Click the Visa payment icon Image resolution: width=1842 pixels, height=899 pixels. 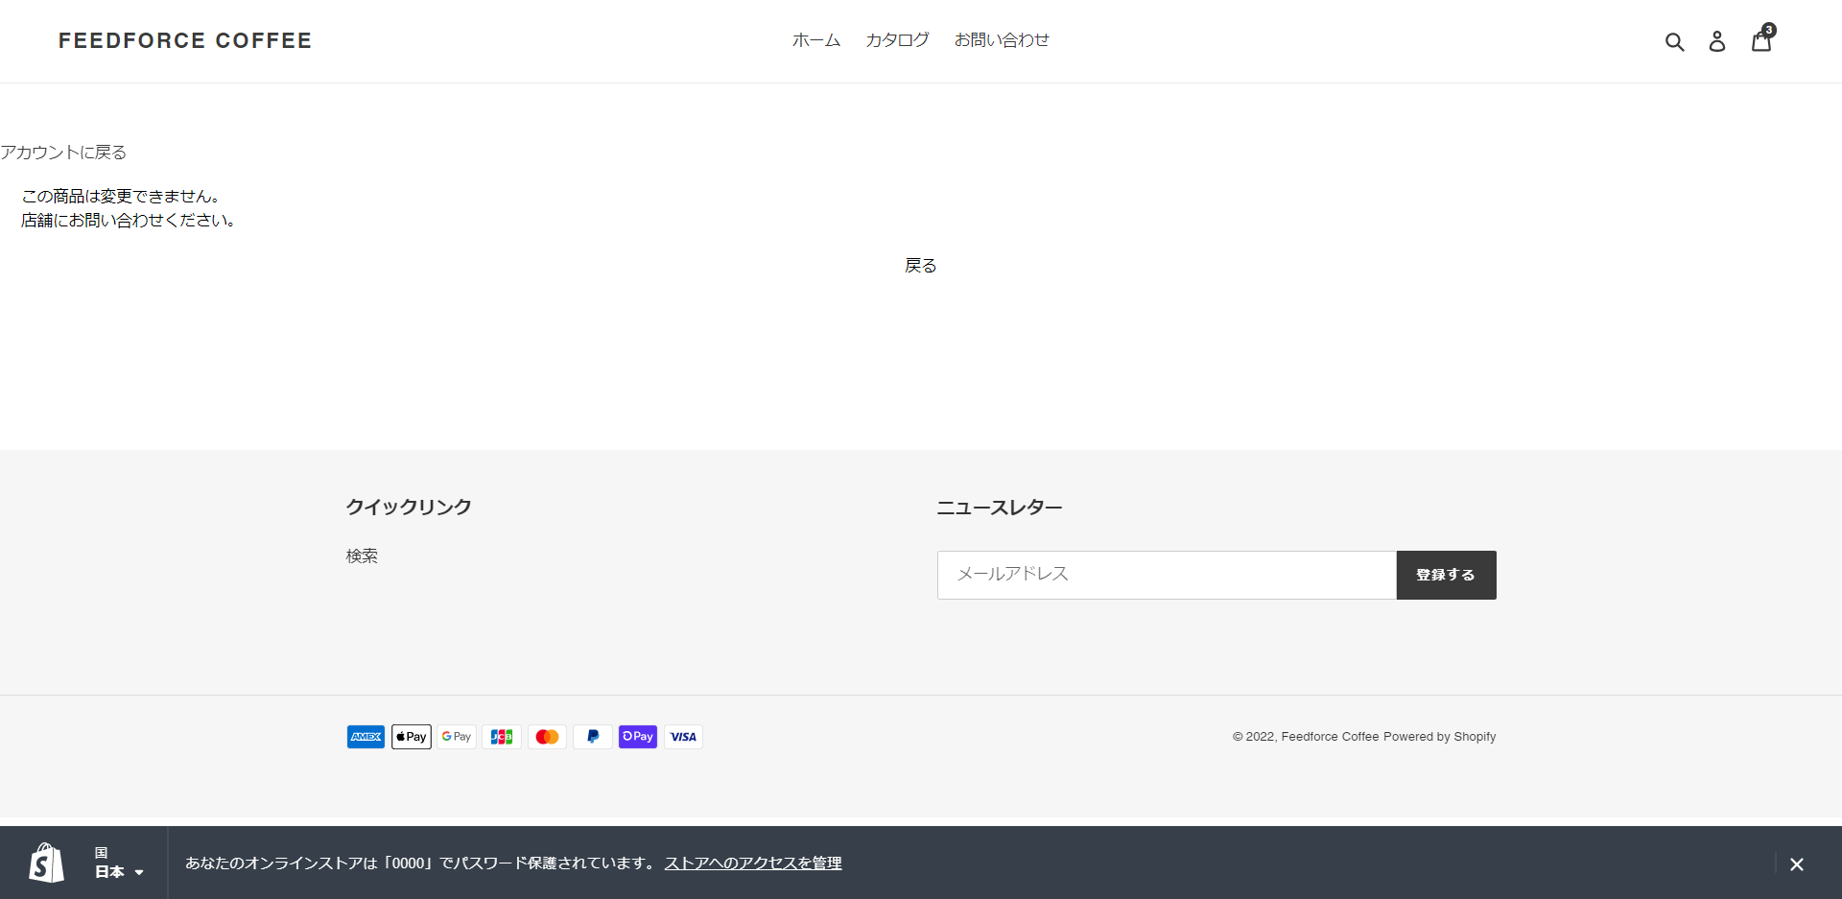(x=683, y=737)
